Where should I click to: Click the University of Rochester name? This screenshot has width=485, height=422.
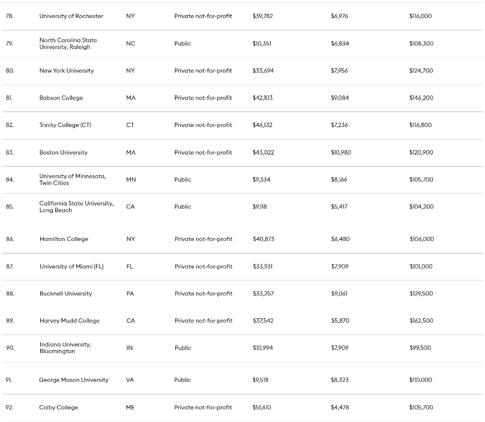pos(71,16)
